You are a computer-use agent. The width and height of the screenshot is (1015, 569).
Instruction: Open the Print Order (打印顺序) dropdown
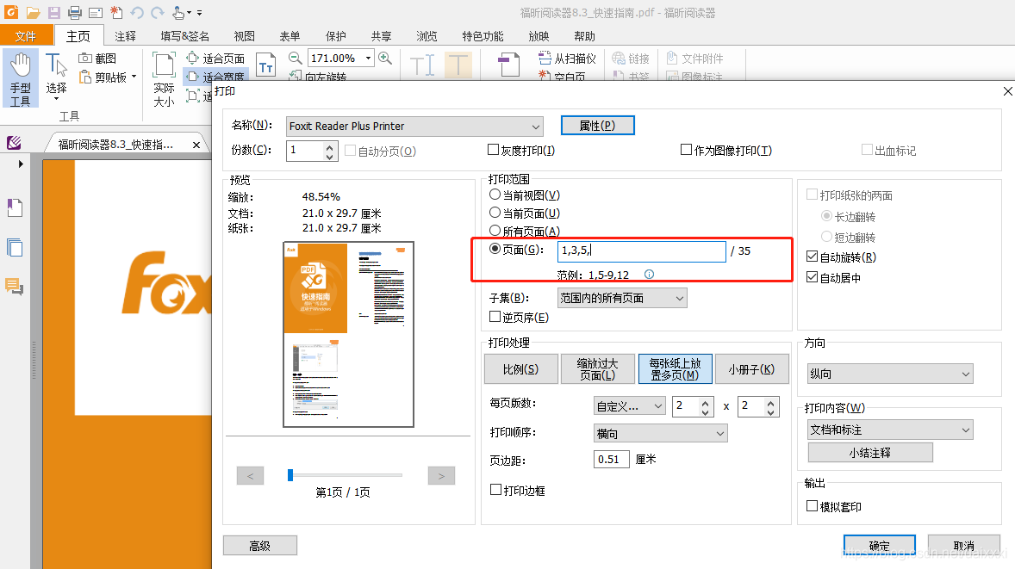661,433
